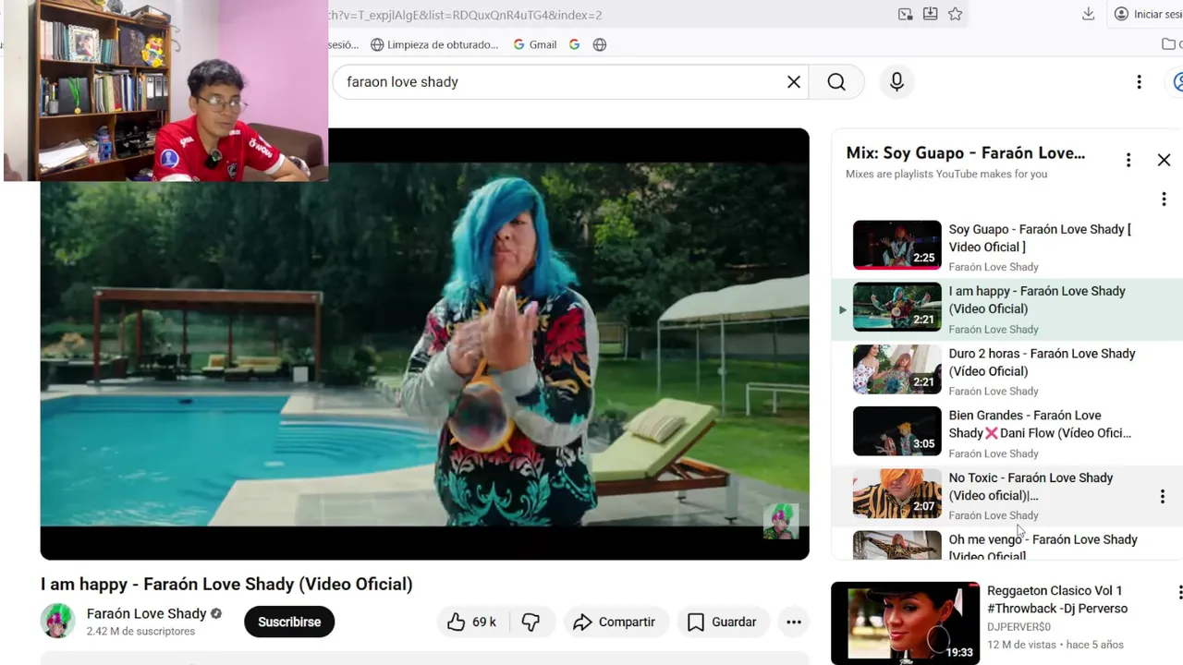Screen dimensions: 1183x665
Task: Dislike the video with thumbs down
Action: pos(531,622)
